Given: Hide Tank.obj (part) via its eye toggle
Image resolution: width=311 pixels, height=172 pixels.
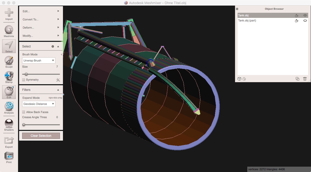Looking at the screenshot, I should point(305,20).
